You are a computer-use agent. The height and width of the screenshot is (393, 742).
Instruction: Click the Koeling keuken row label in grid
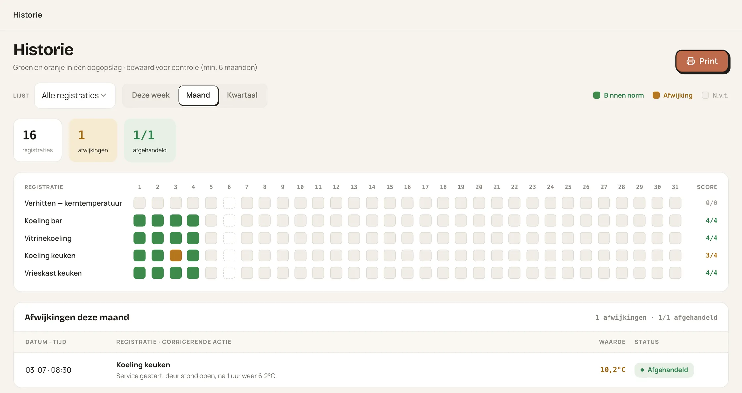pyautogui.click(x=50, y=256)
